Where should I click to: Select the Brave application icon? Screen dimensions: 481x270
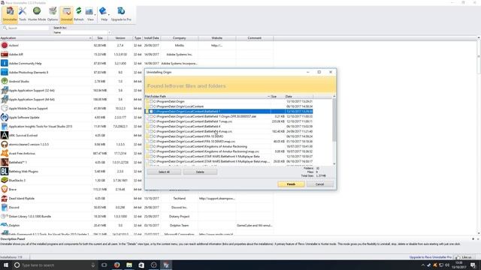pyautogui.click(x=5, y=190)
